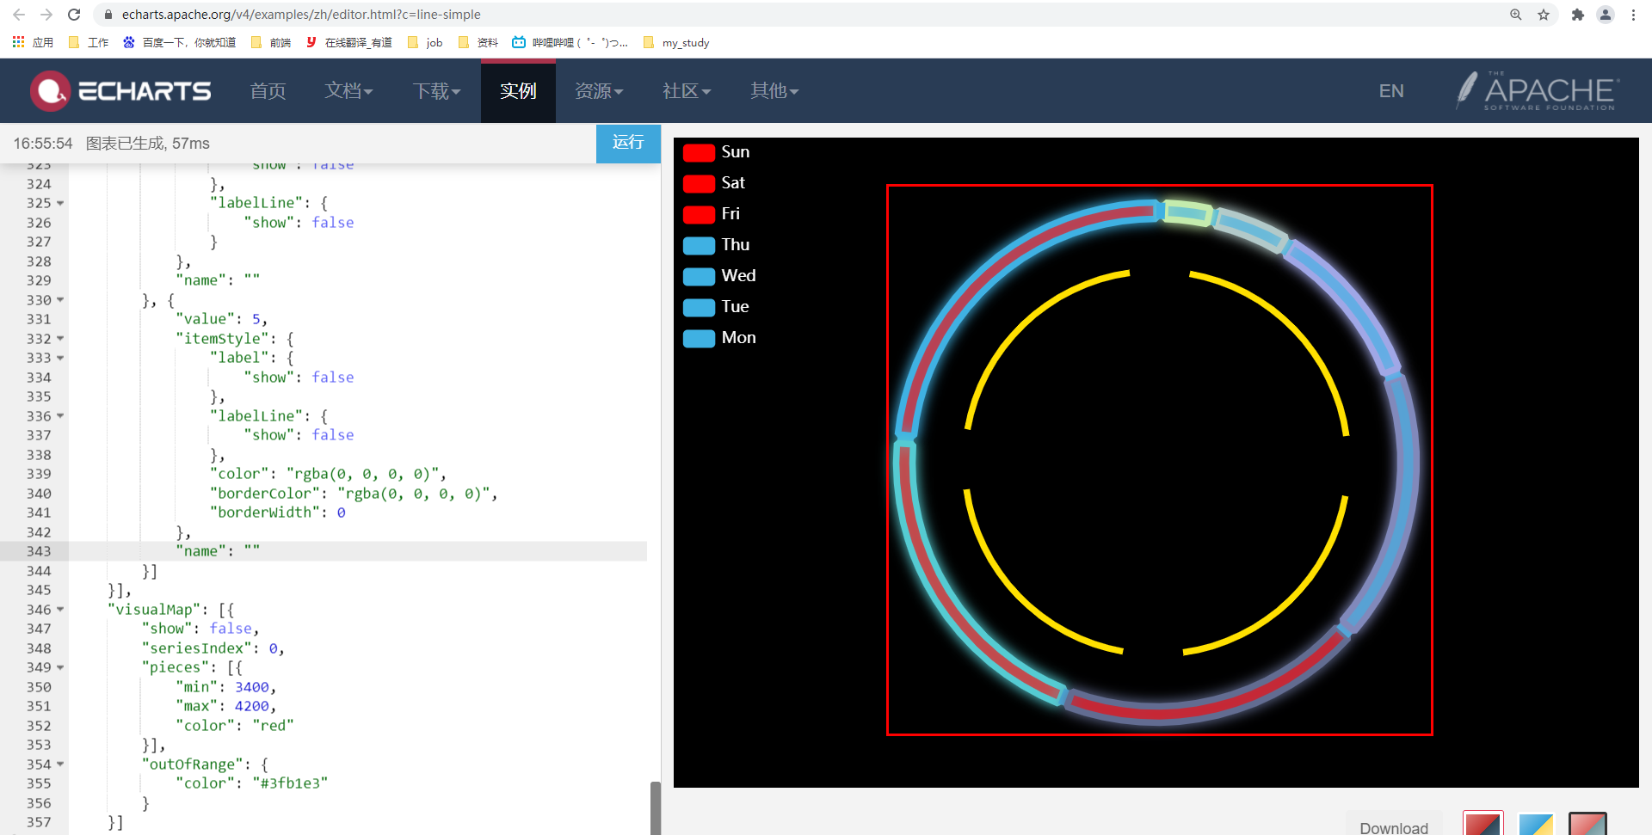Run the code with the 运行 button
The width and height of the screenshot is (1652, 835).
(x=628, y=143)
